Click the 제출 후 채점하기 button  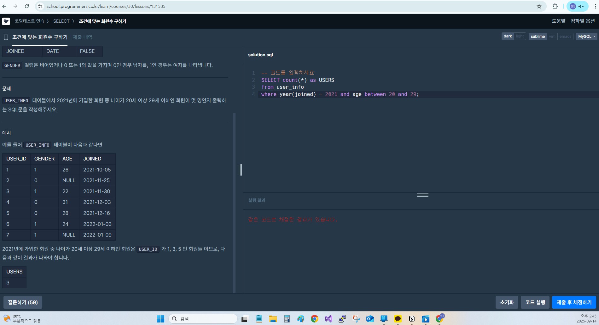[574, 302]
